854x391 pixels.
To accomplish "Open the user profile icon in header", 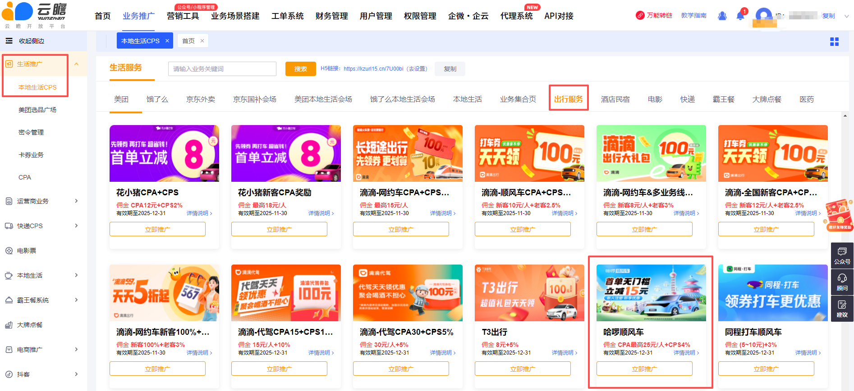I will pyautogui.click(x=722, y=16).
